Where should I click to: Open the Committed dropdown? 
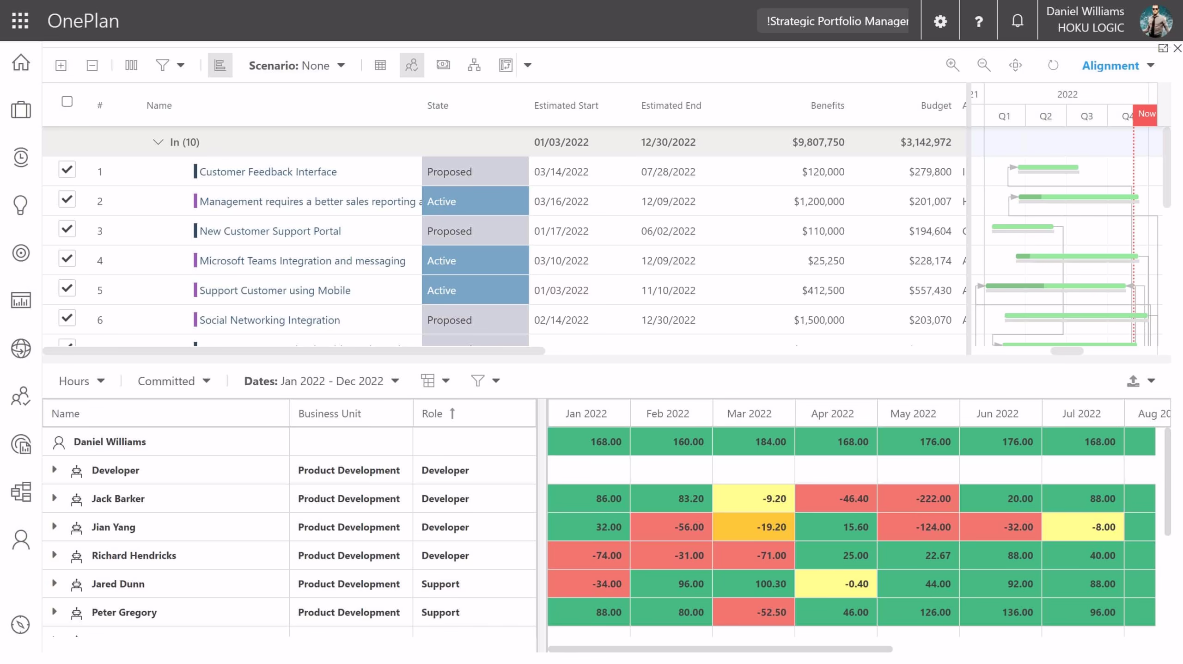tap(174, 381)
